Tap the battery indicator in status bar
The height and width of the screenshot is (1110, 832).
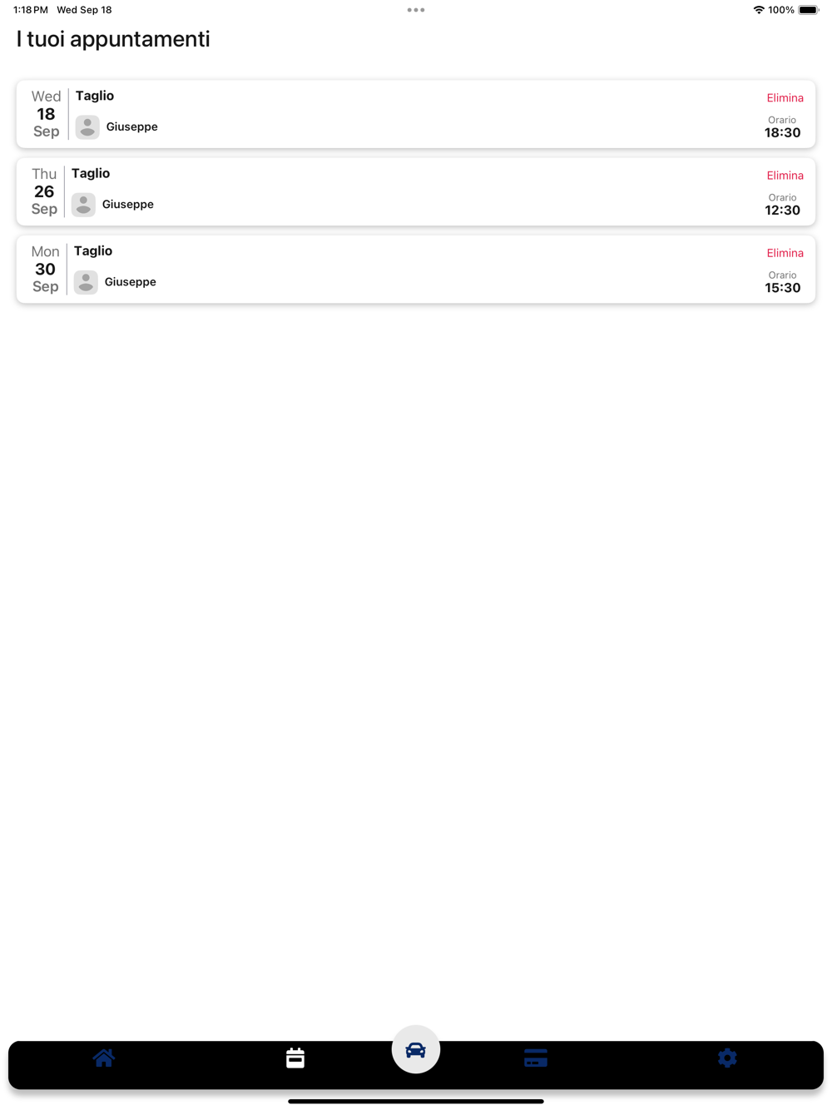pyautogui.click(x=808, y=10)
